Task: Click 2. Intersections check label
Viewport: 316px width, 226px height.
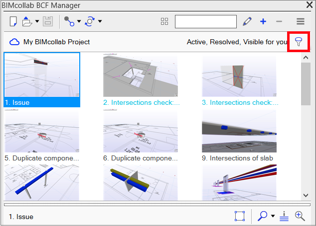Action: (x=141, y=102)
